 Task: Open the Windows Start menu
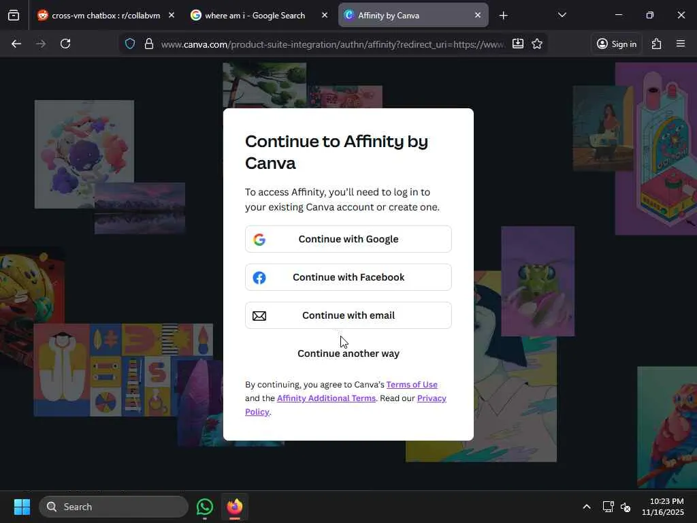tap(22, 507)
